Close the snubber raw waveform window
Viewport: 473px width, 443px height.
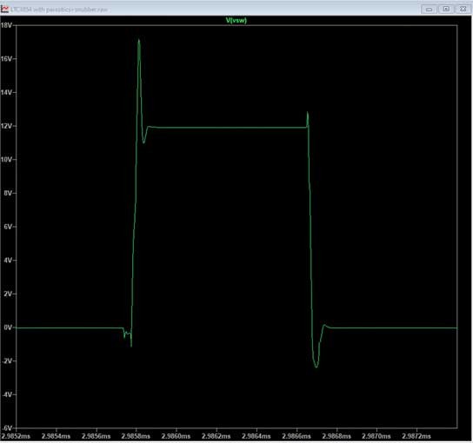[x=463, y=9]
